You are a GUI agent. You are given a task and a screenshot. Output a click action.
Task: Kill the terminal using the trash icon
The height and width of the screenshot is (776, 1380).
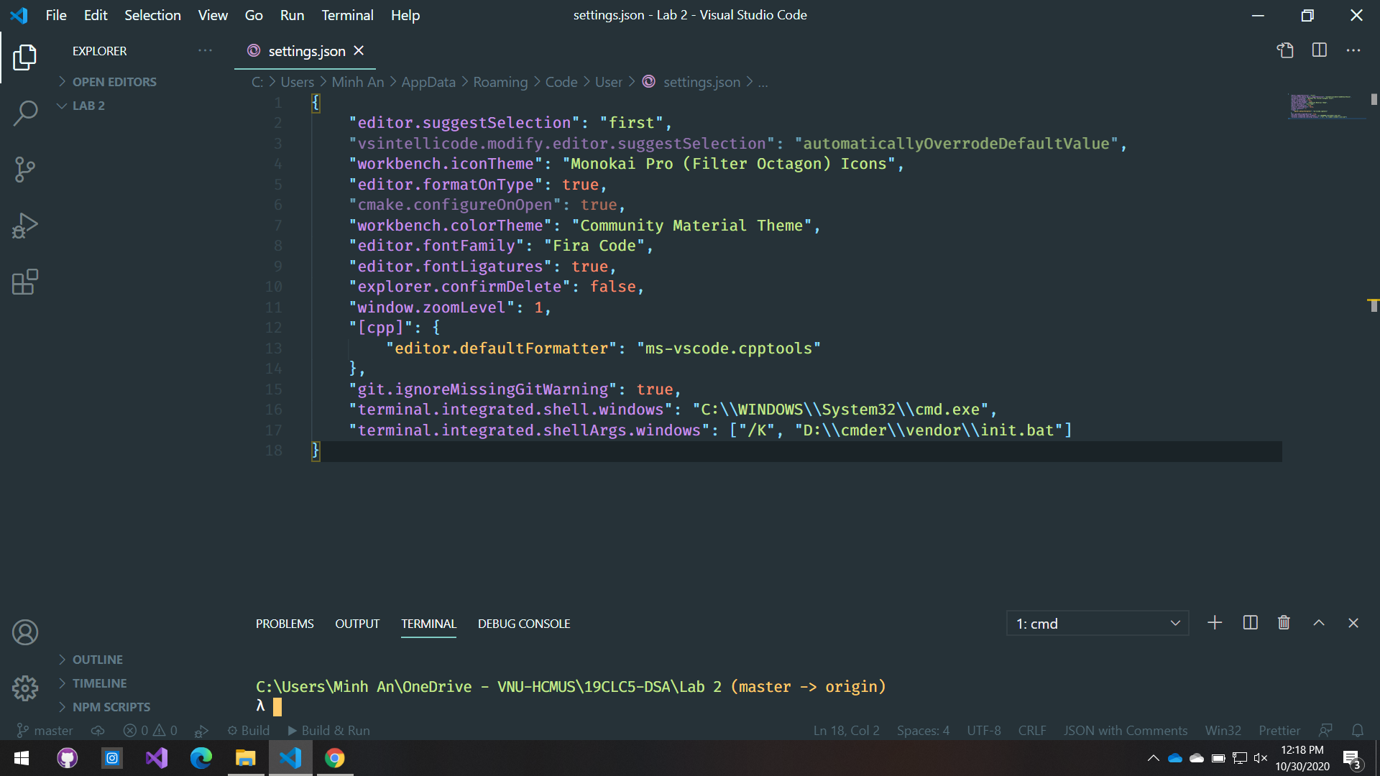[x=1284, y=623]
